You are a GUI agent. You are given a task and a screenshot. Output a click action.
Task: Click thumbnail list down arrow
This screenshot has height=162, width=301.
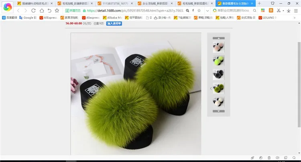pyautogui.click(x=218, y=111)
